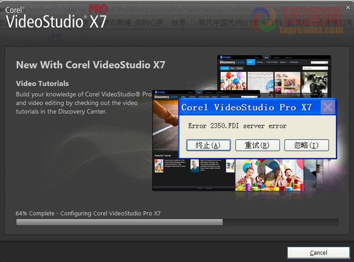Screen dimensions: 354x262
Task: Click the 忽略(I) ignore button
Action: click(306, 145)
